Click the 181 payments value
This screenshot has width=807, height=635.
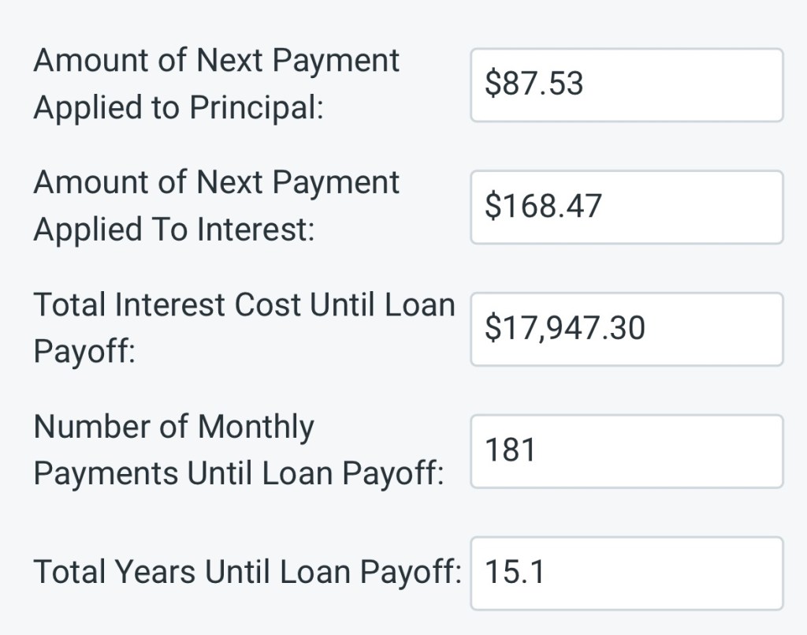[x=510, y=451]
